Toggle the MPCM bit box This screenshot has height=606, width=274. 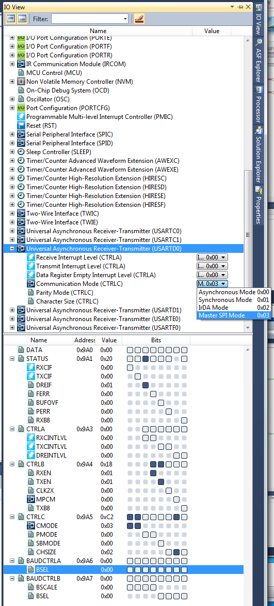tap(176, 499)
